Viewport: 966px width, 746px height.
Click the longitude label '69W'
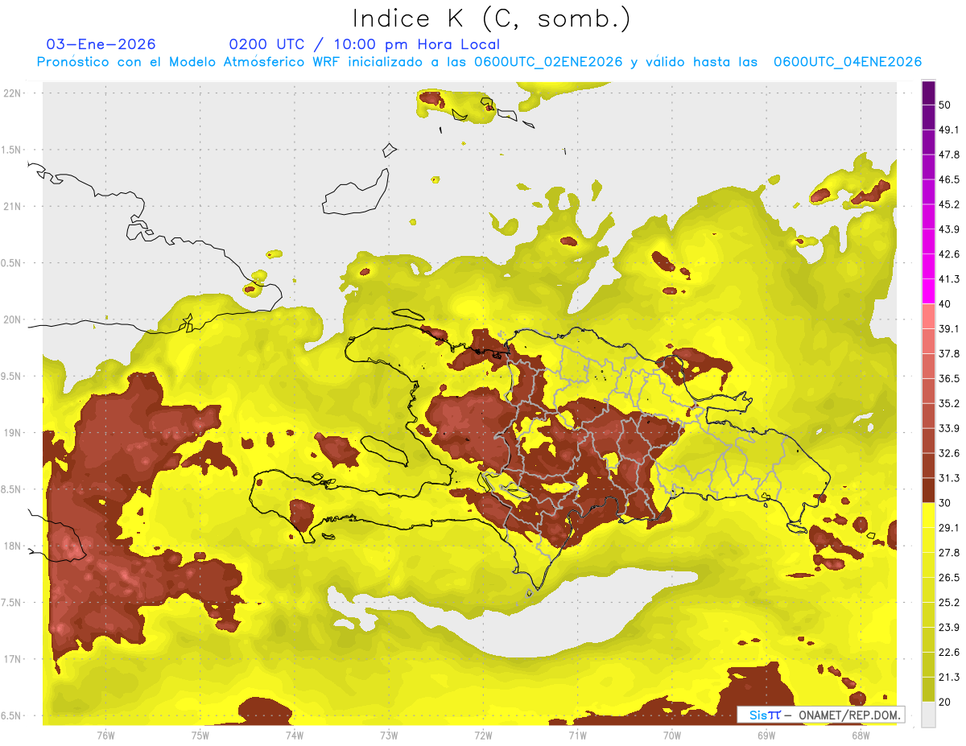coord(766,735)
